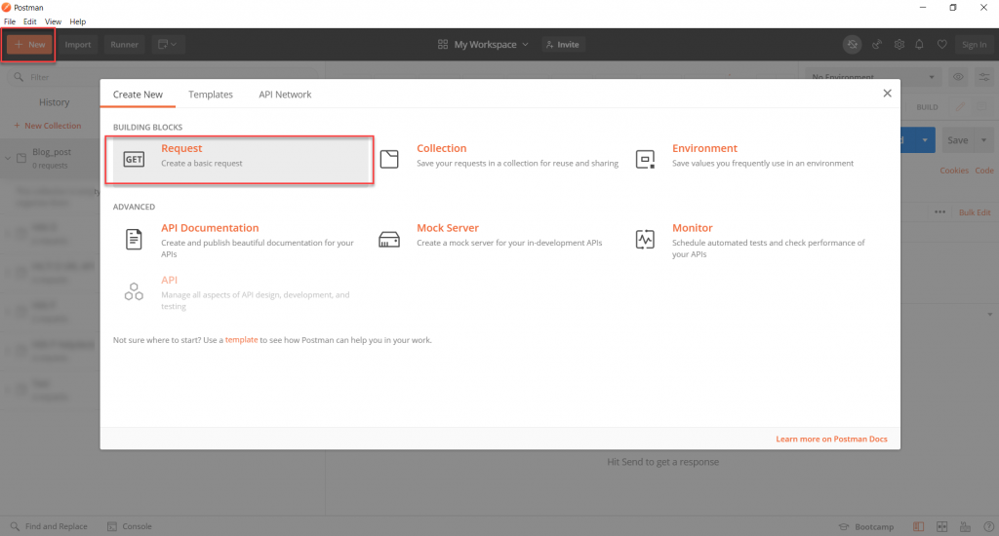Expand the Send options dropdown arrow
The width and height of the screenshot is (999, 536).
coord(925,140)
